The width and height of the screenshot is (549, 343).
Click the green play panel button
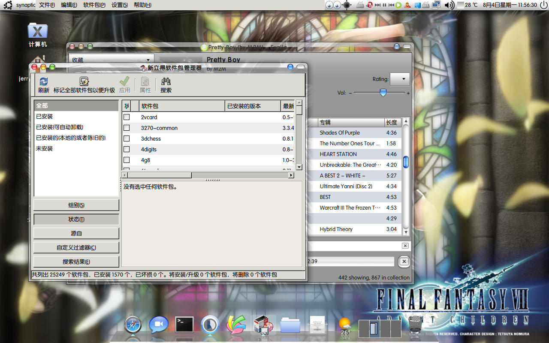pos(398,5)
